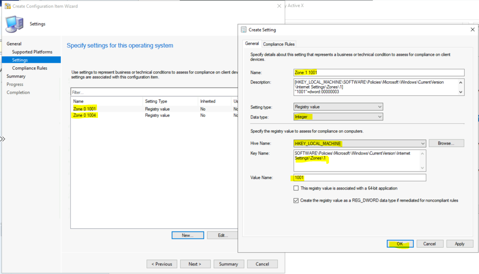Click the highlighted OK button

pyautogui.click(x=400, y=243)
